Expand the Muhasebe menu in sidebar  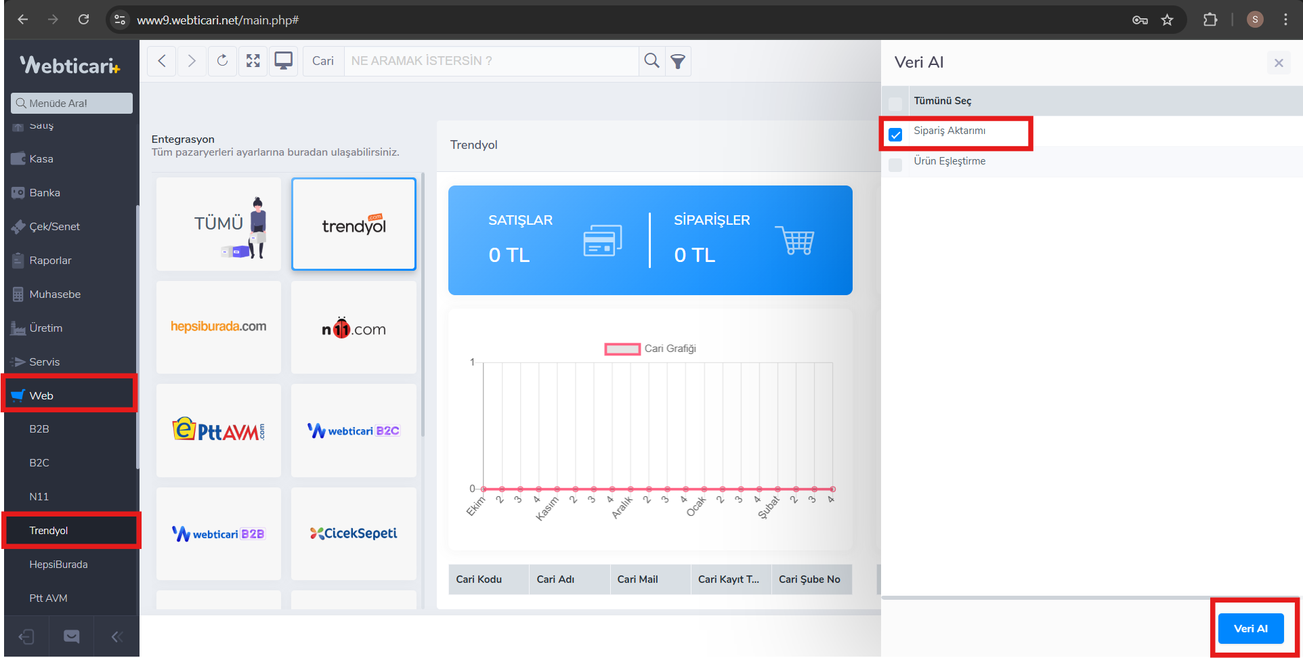point(55,294)
